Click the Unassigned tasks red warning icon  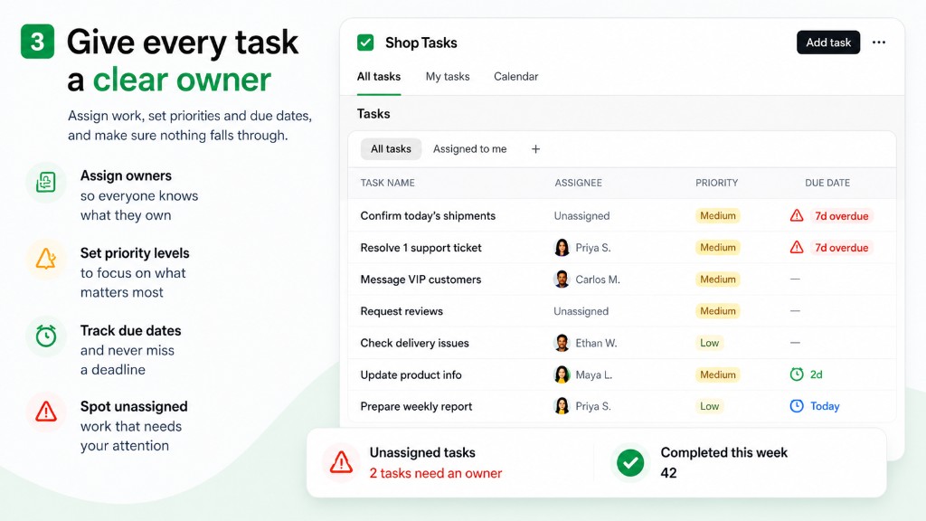click(341, 462)
